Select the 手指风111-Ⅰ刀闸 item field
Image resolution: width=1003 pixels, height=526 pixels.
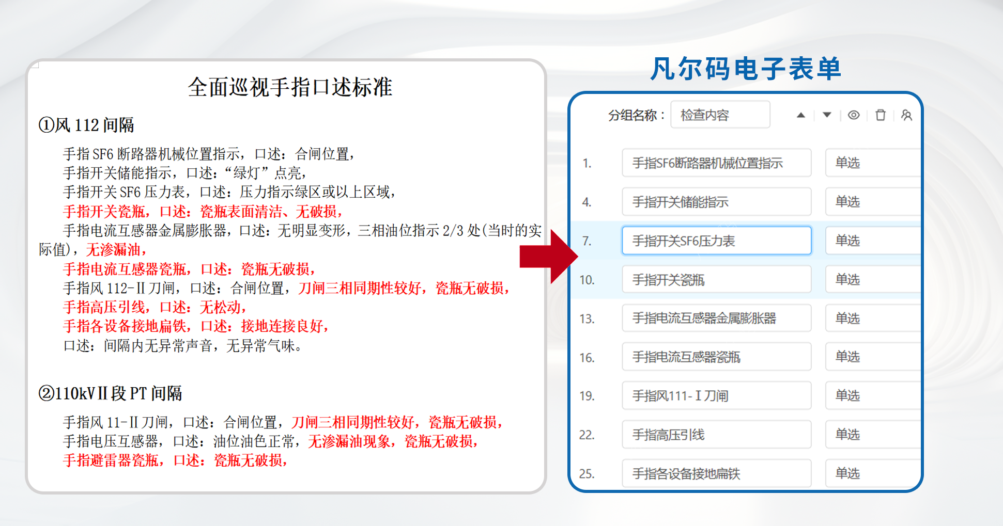point(716,395)
